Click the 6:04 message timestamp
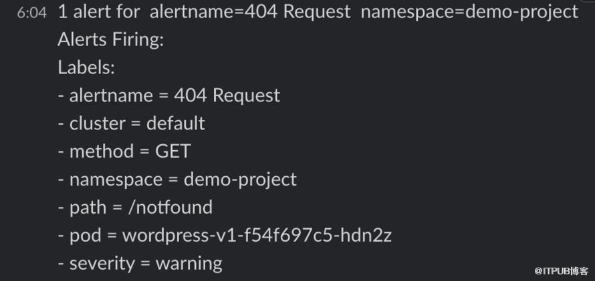 pos(32,13)
